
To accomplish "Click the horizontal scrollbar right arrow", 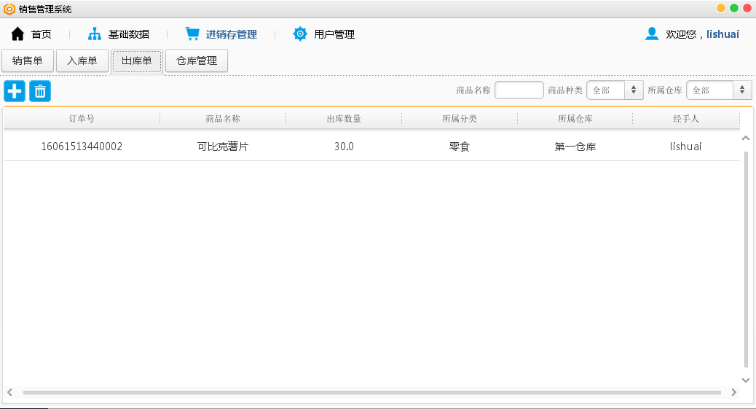I will tap(734, 392).
